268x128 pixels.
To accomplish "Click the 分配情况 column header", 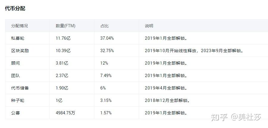I will click(x=19, y=26).
